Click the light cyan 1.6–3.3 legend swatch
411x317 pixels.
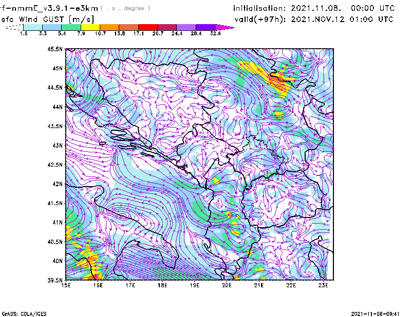[x=33, y=27]
